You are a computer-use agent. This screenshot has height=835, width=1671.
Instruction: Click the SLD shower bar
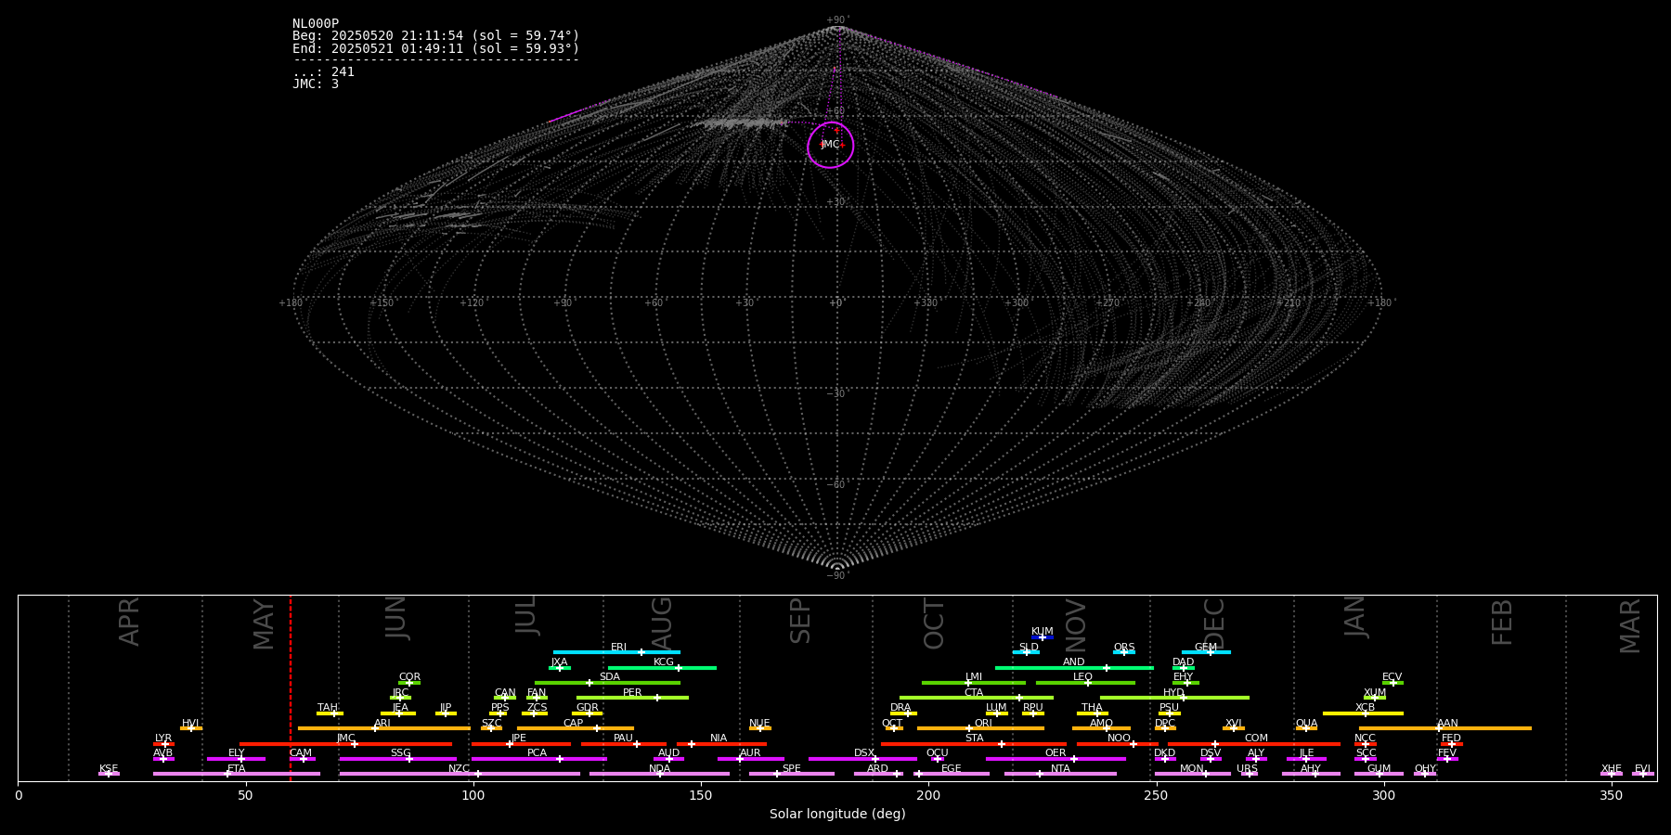1026,652
